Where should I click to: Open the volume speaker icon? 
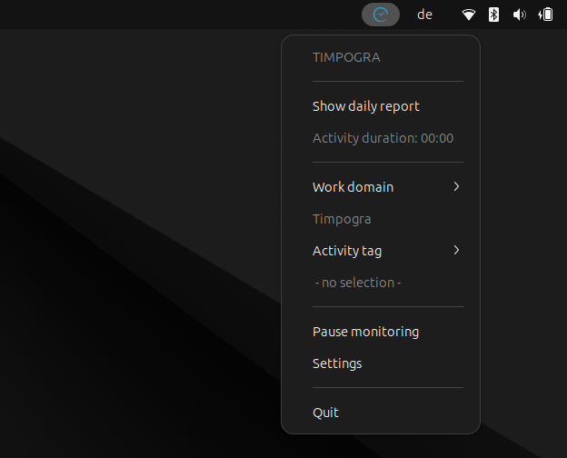[x=519, y=15]
